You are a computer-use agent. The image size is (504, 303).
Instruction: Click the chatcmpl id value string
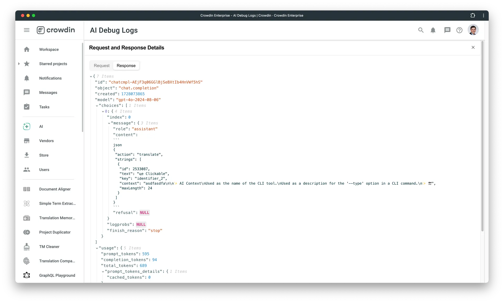pyautogui.click(x=155, y=82)
